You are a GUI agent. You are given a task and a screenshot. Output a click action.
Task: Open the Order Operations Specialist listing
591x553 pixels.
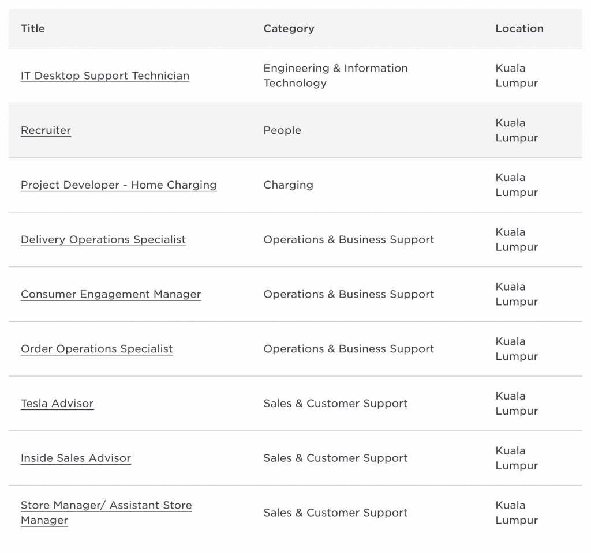pos(96,349)
